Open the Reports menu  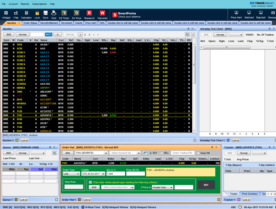[25, 4]
